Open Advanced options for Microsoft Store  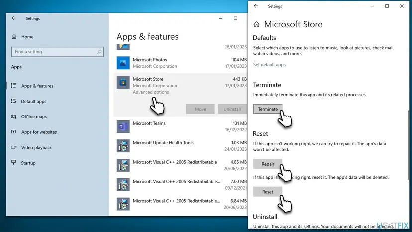click(x=151, y=92)
